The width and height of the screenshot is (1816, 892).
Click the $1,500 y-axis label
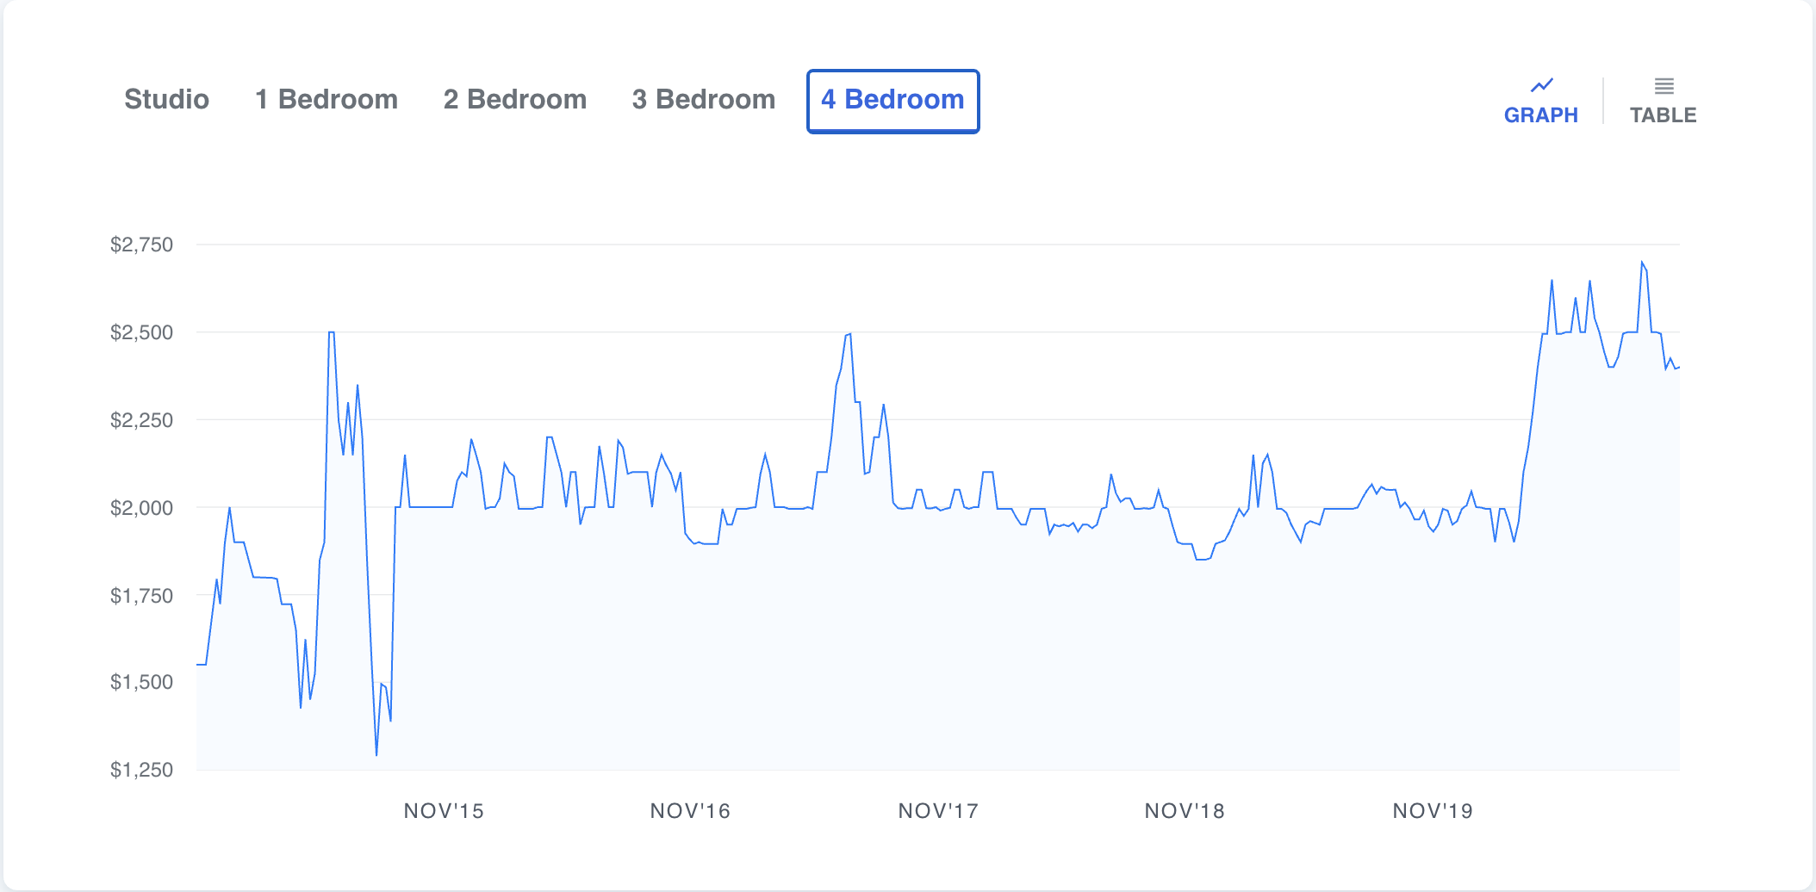[141, 682]
